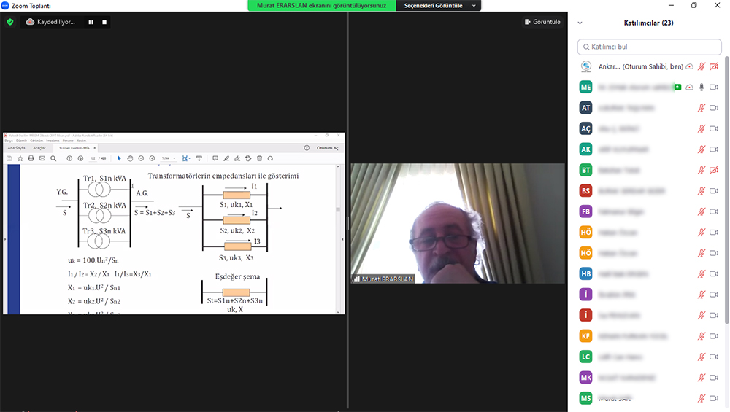This screenshot has height=412, width=730.
Task: Click the LC participant avatar
Action: point(585,357)
